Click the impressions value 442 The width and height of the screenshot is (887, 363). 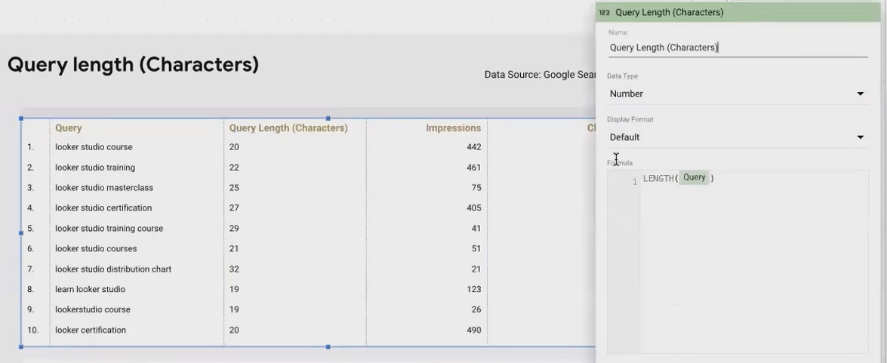coord(473,147)
